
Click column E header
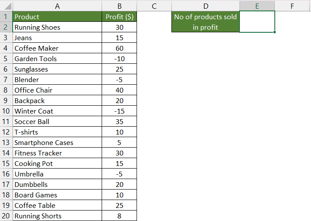click(x=257, y=6)
